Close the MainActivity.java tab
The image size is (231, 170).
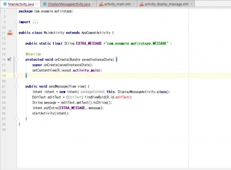[37, 4]
